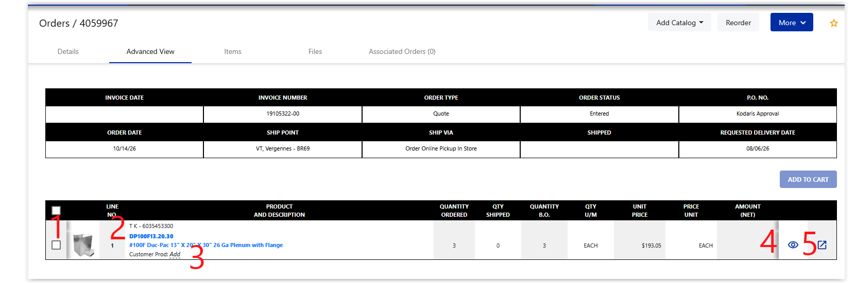Image resolution: width=856 pixels, height=283 pixels.
Task: Toggle the select-all header checkbox
Action: point(56,211)
